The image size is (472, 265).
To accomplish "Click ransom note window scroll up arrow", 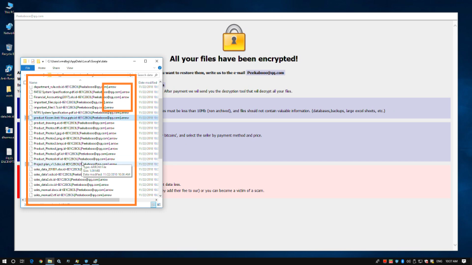I will 455,26.
